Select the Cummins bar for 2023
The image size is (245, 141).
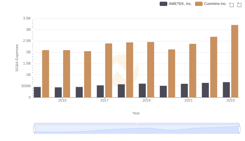(x=235, y=61)
